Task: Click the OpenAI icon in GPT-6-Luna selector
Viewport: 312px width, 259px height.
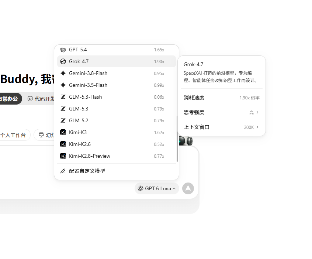Action: (141, 188)
